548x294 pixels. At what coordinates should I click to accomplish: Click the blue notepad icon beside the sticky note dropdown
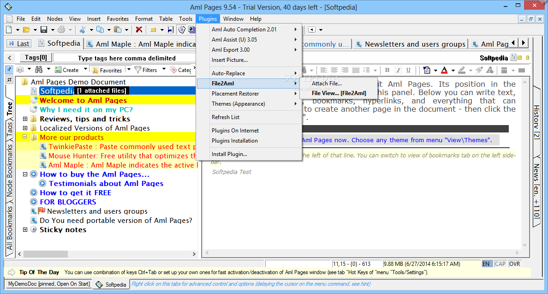click(x=170, y=30)
